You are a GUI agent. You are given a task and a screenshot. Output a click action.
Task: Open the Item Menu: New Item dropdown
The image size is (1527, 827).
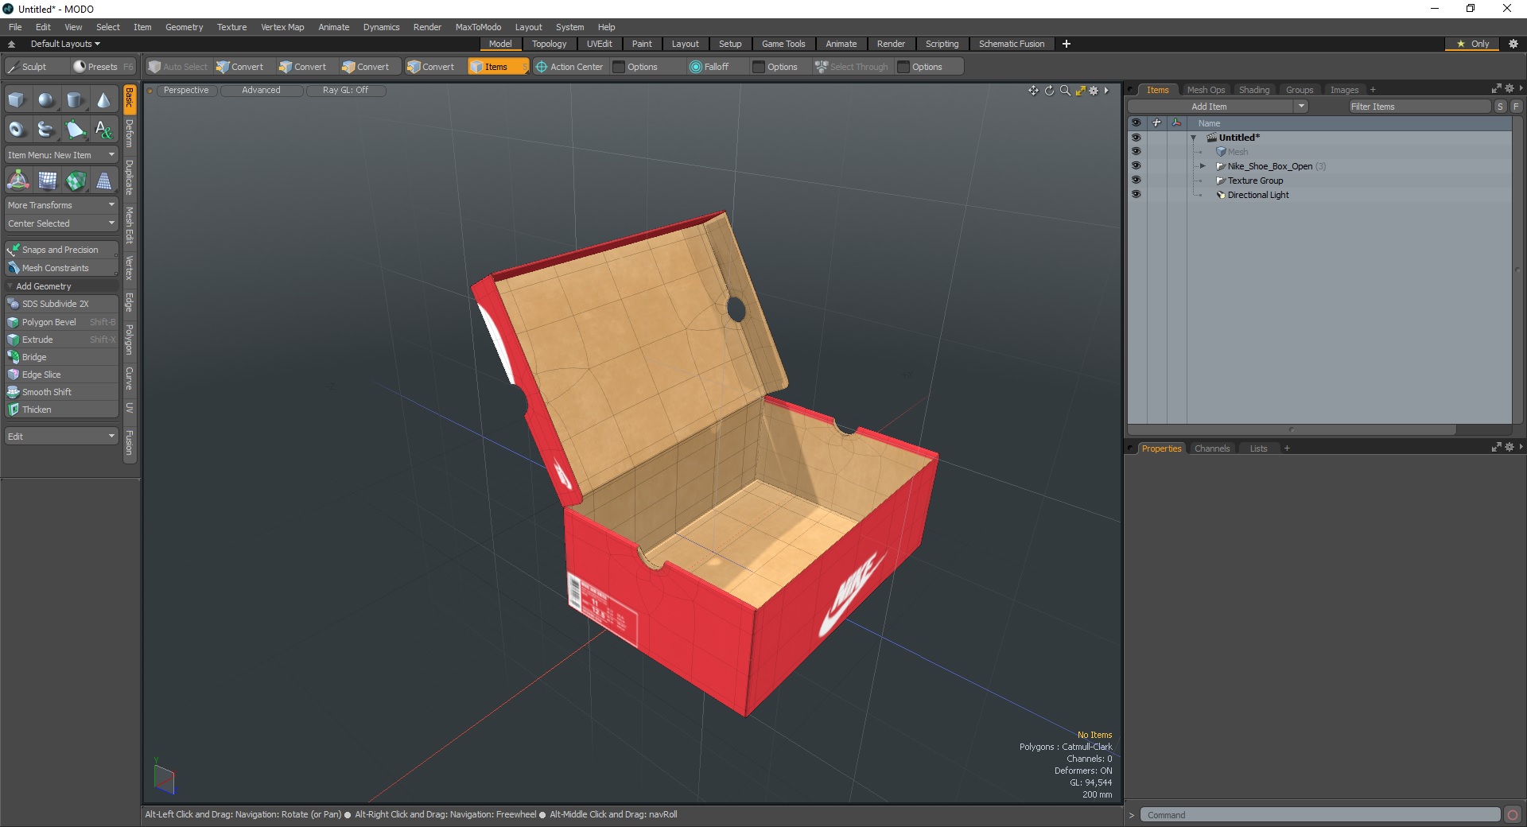coord(61,155)
